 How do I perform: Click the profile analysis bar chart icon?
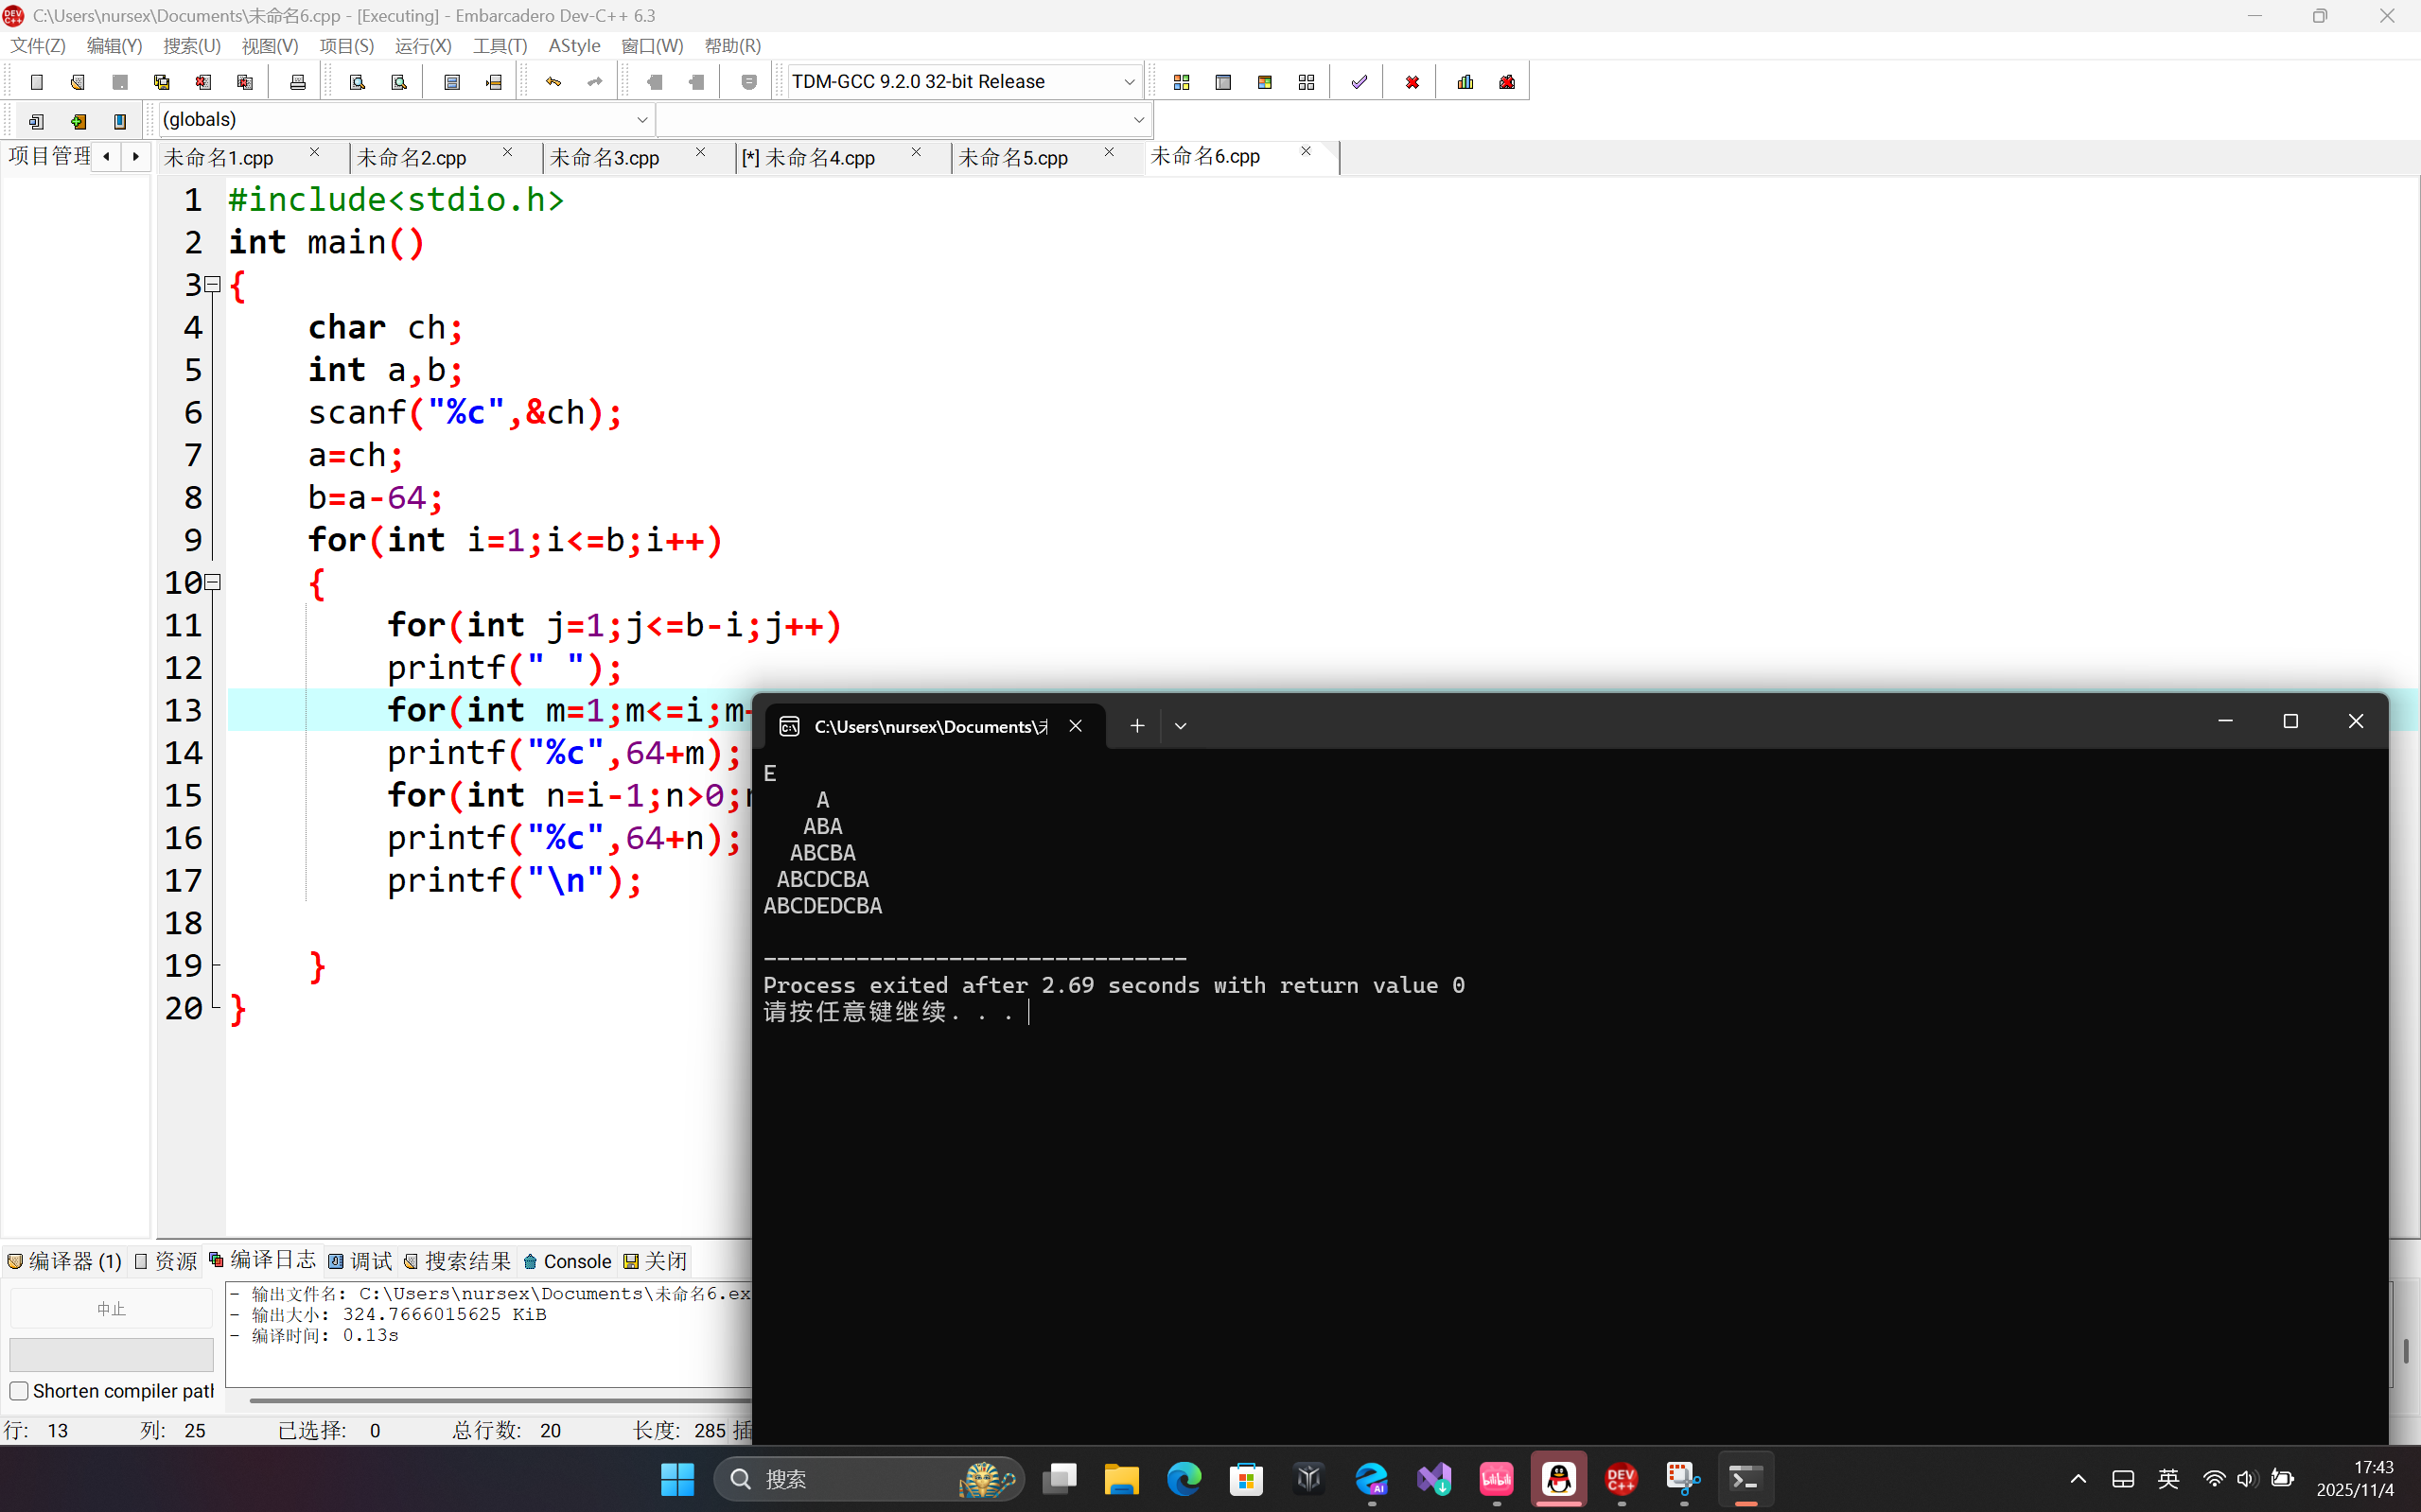click(1465, 82)
